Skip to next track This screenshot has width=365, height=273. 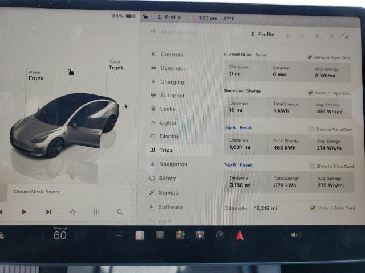pyautogui.click(x=48, y=212)
